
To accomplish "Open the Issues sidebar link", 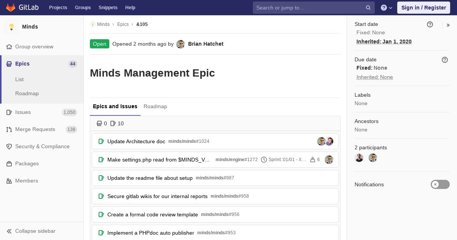I will [23, 112].
